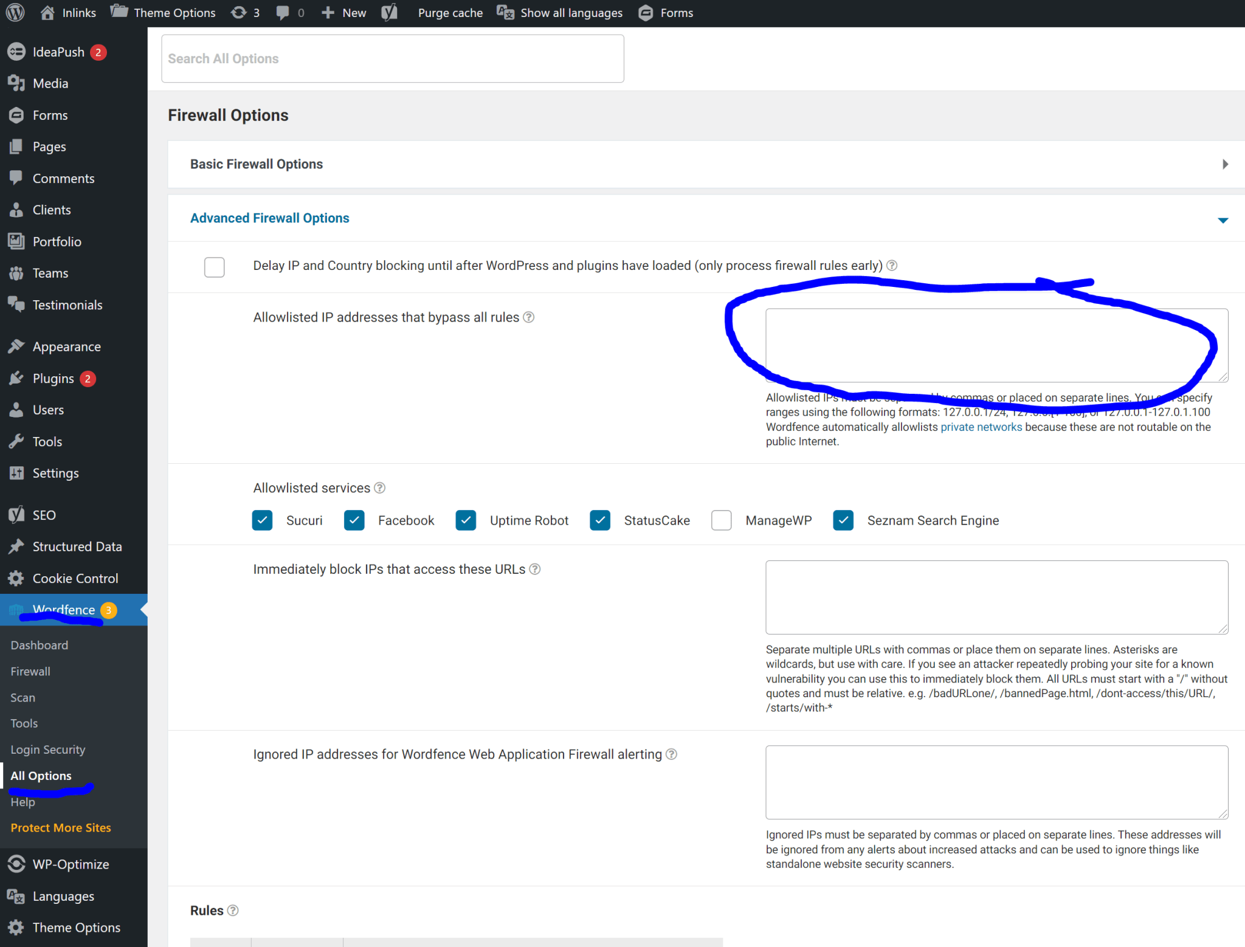
Task: Open IdeaPush icon in sidebar
Action: coord(16,52)
